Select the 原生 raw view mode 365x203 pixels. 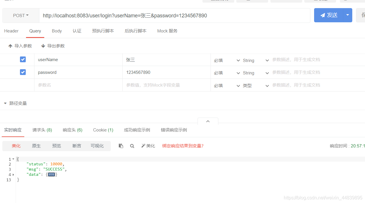pos(36,146)
